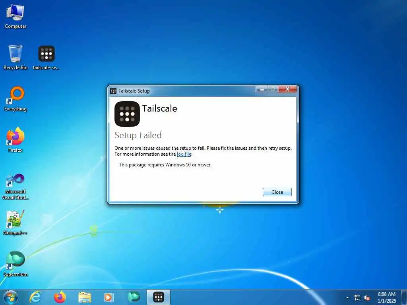Select the Notepad++ desktop shortcut

pyautogui.click(x=16, y=222)
